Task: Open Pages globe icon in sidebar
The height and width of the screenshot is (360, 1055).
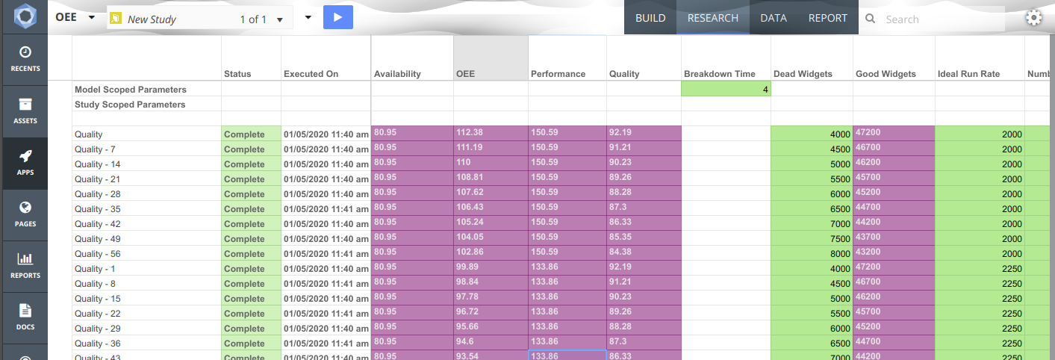Action: [25, 214]
